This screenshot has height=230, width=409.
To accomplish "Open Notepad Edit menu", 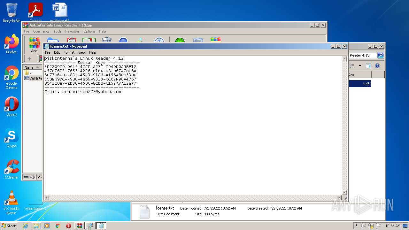I will coord(57,52).
